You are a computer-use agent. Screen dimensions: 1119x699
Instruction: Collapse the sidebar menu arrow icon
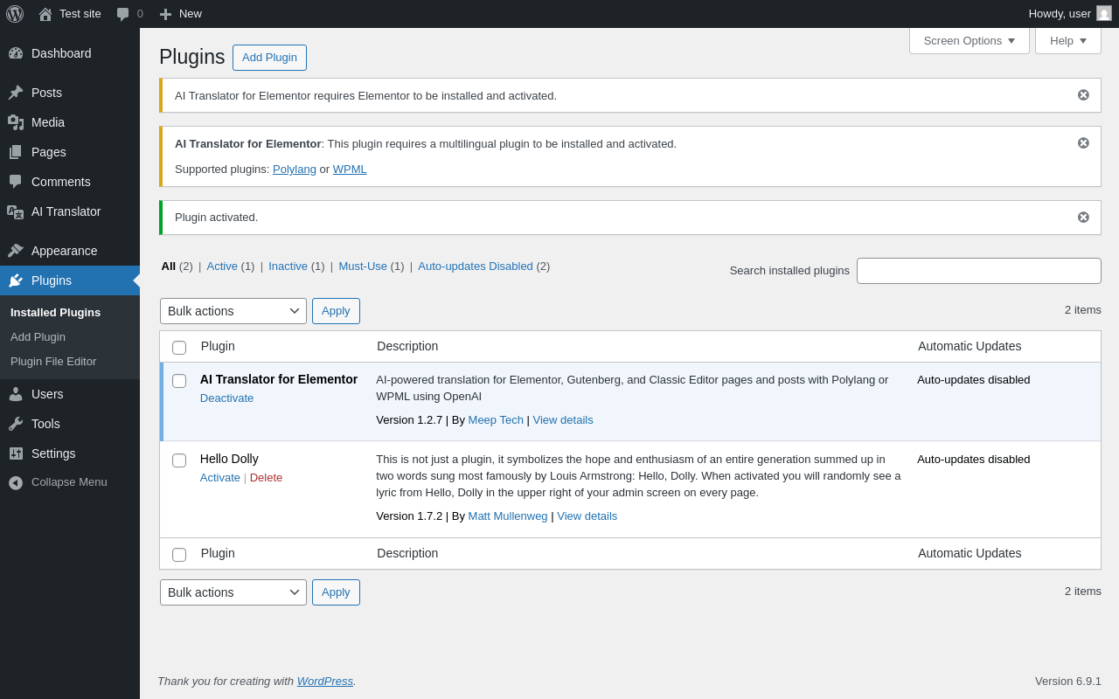click(16, 482)
